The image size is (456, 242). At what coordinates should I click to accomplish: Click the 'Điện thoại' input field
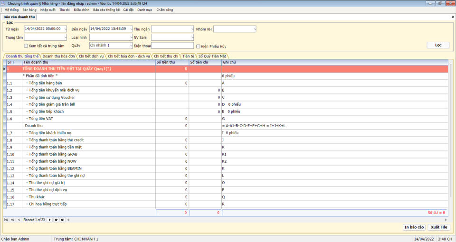pyautogui.click(x=172, y=46)
